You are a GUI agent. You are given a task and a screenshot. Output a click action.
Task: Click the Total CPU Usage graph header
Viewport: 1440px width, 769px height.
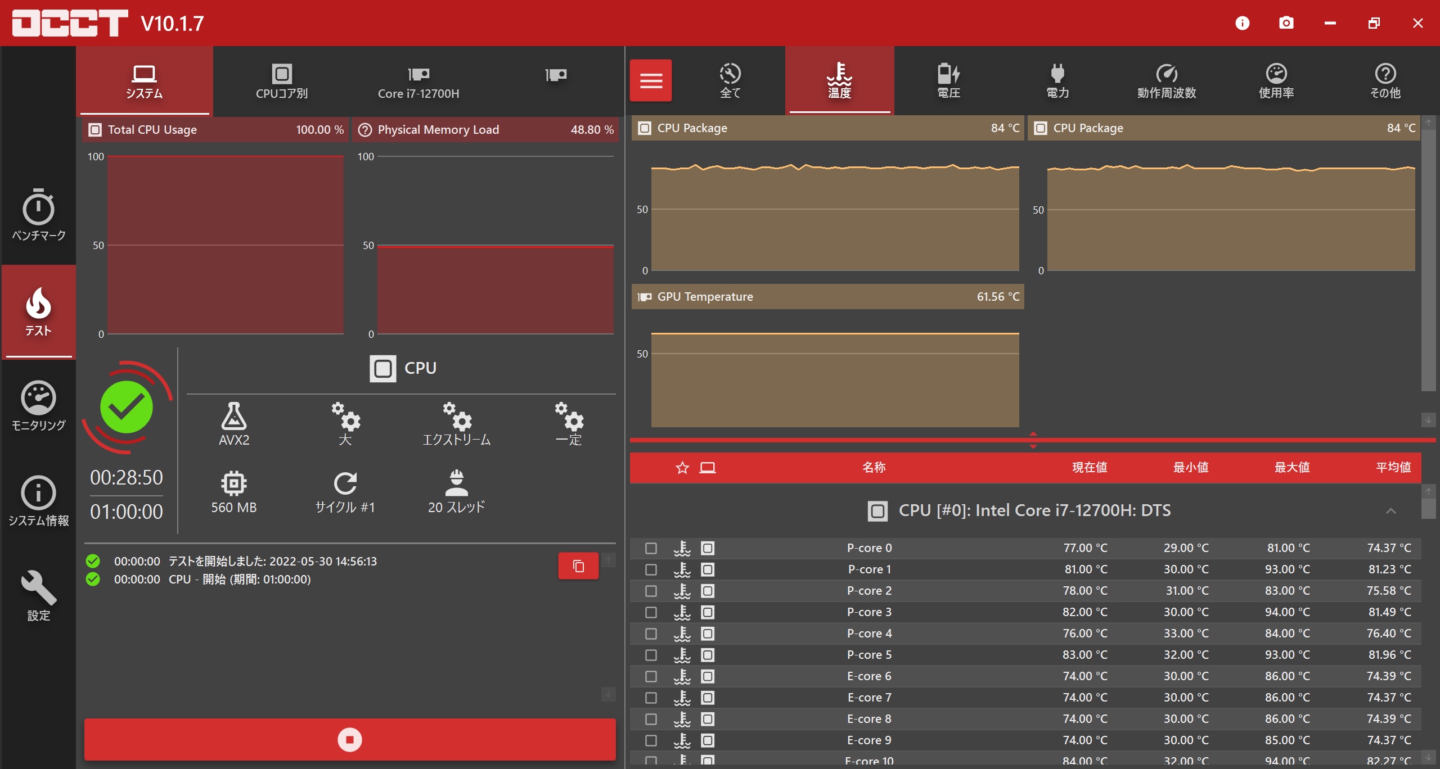click(x=216, y=130)
